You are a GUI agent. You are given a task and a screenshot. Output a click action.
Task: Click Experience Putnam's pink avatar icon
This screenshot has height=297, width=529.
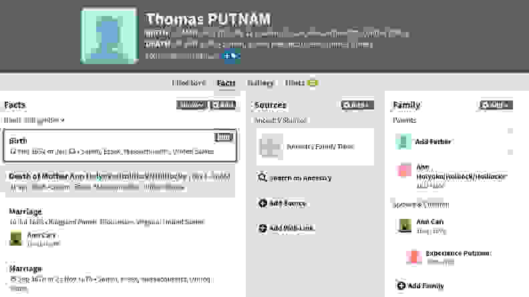(413, 257)
